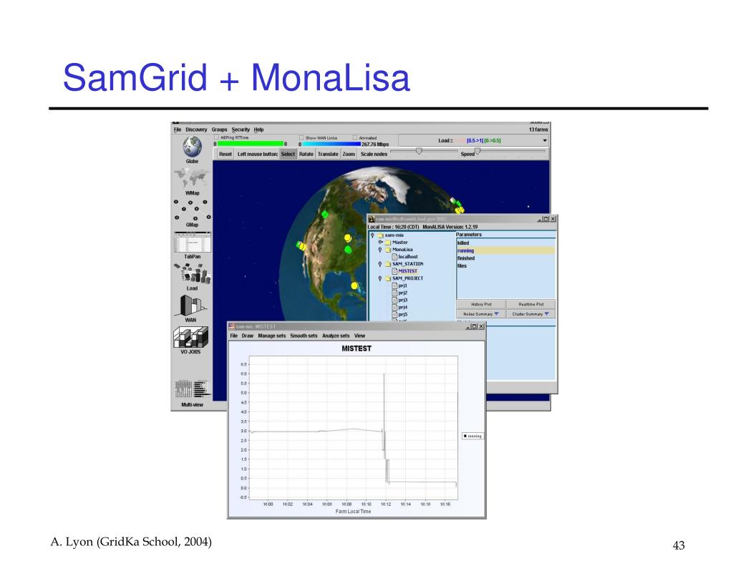Click the sam-mis root folder icon
Image resolution: width=733 pixels, height=566 pixels.
click(x=381, y=235)
